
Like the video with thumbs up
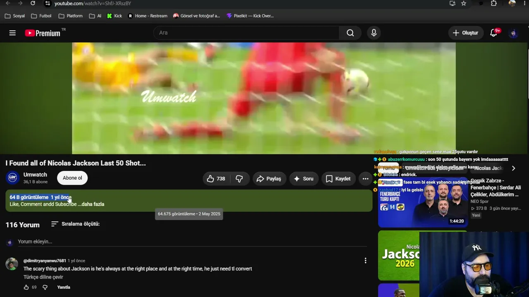tap(216, 179)
